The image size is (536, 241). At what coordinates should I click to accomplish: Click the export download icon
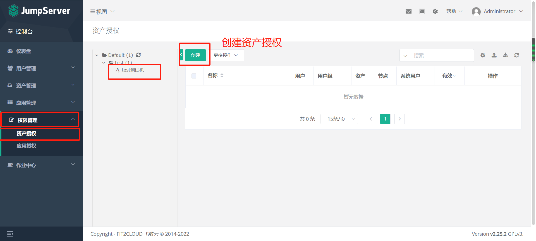(505, 55)
